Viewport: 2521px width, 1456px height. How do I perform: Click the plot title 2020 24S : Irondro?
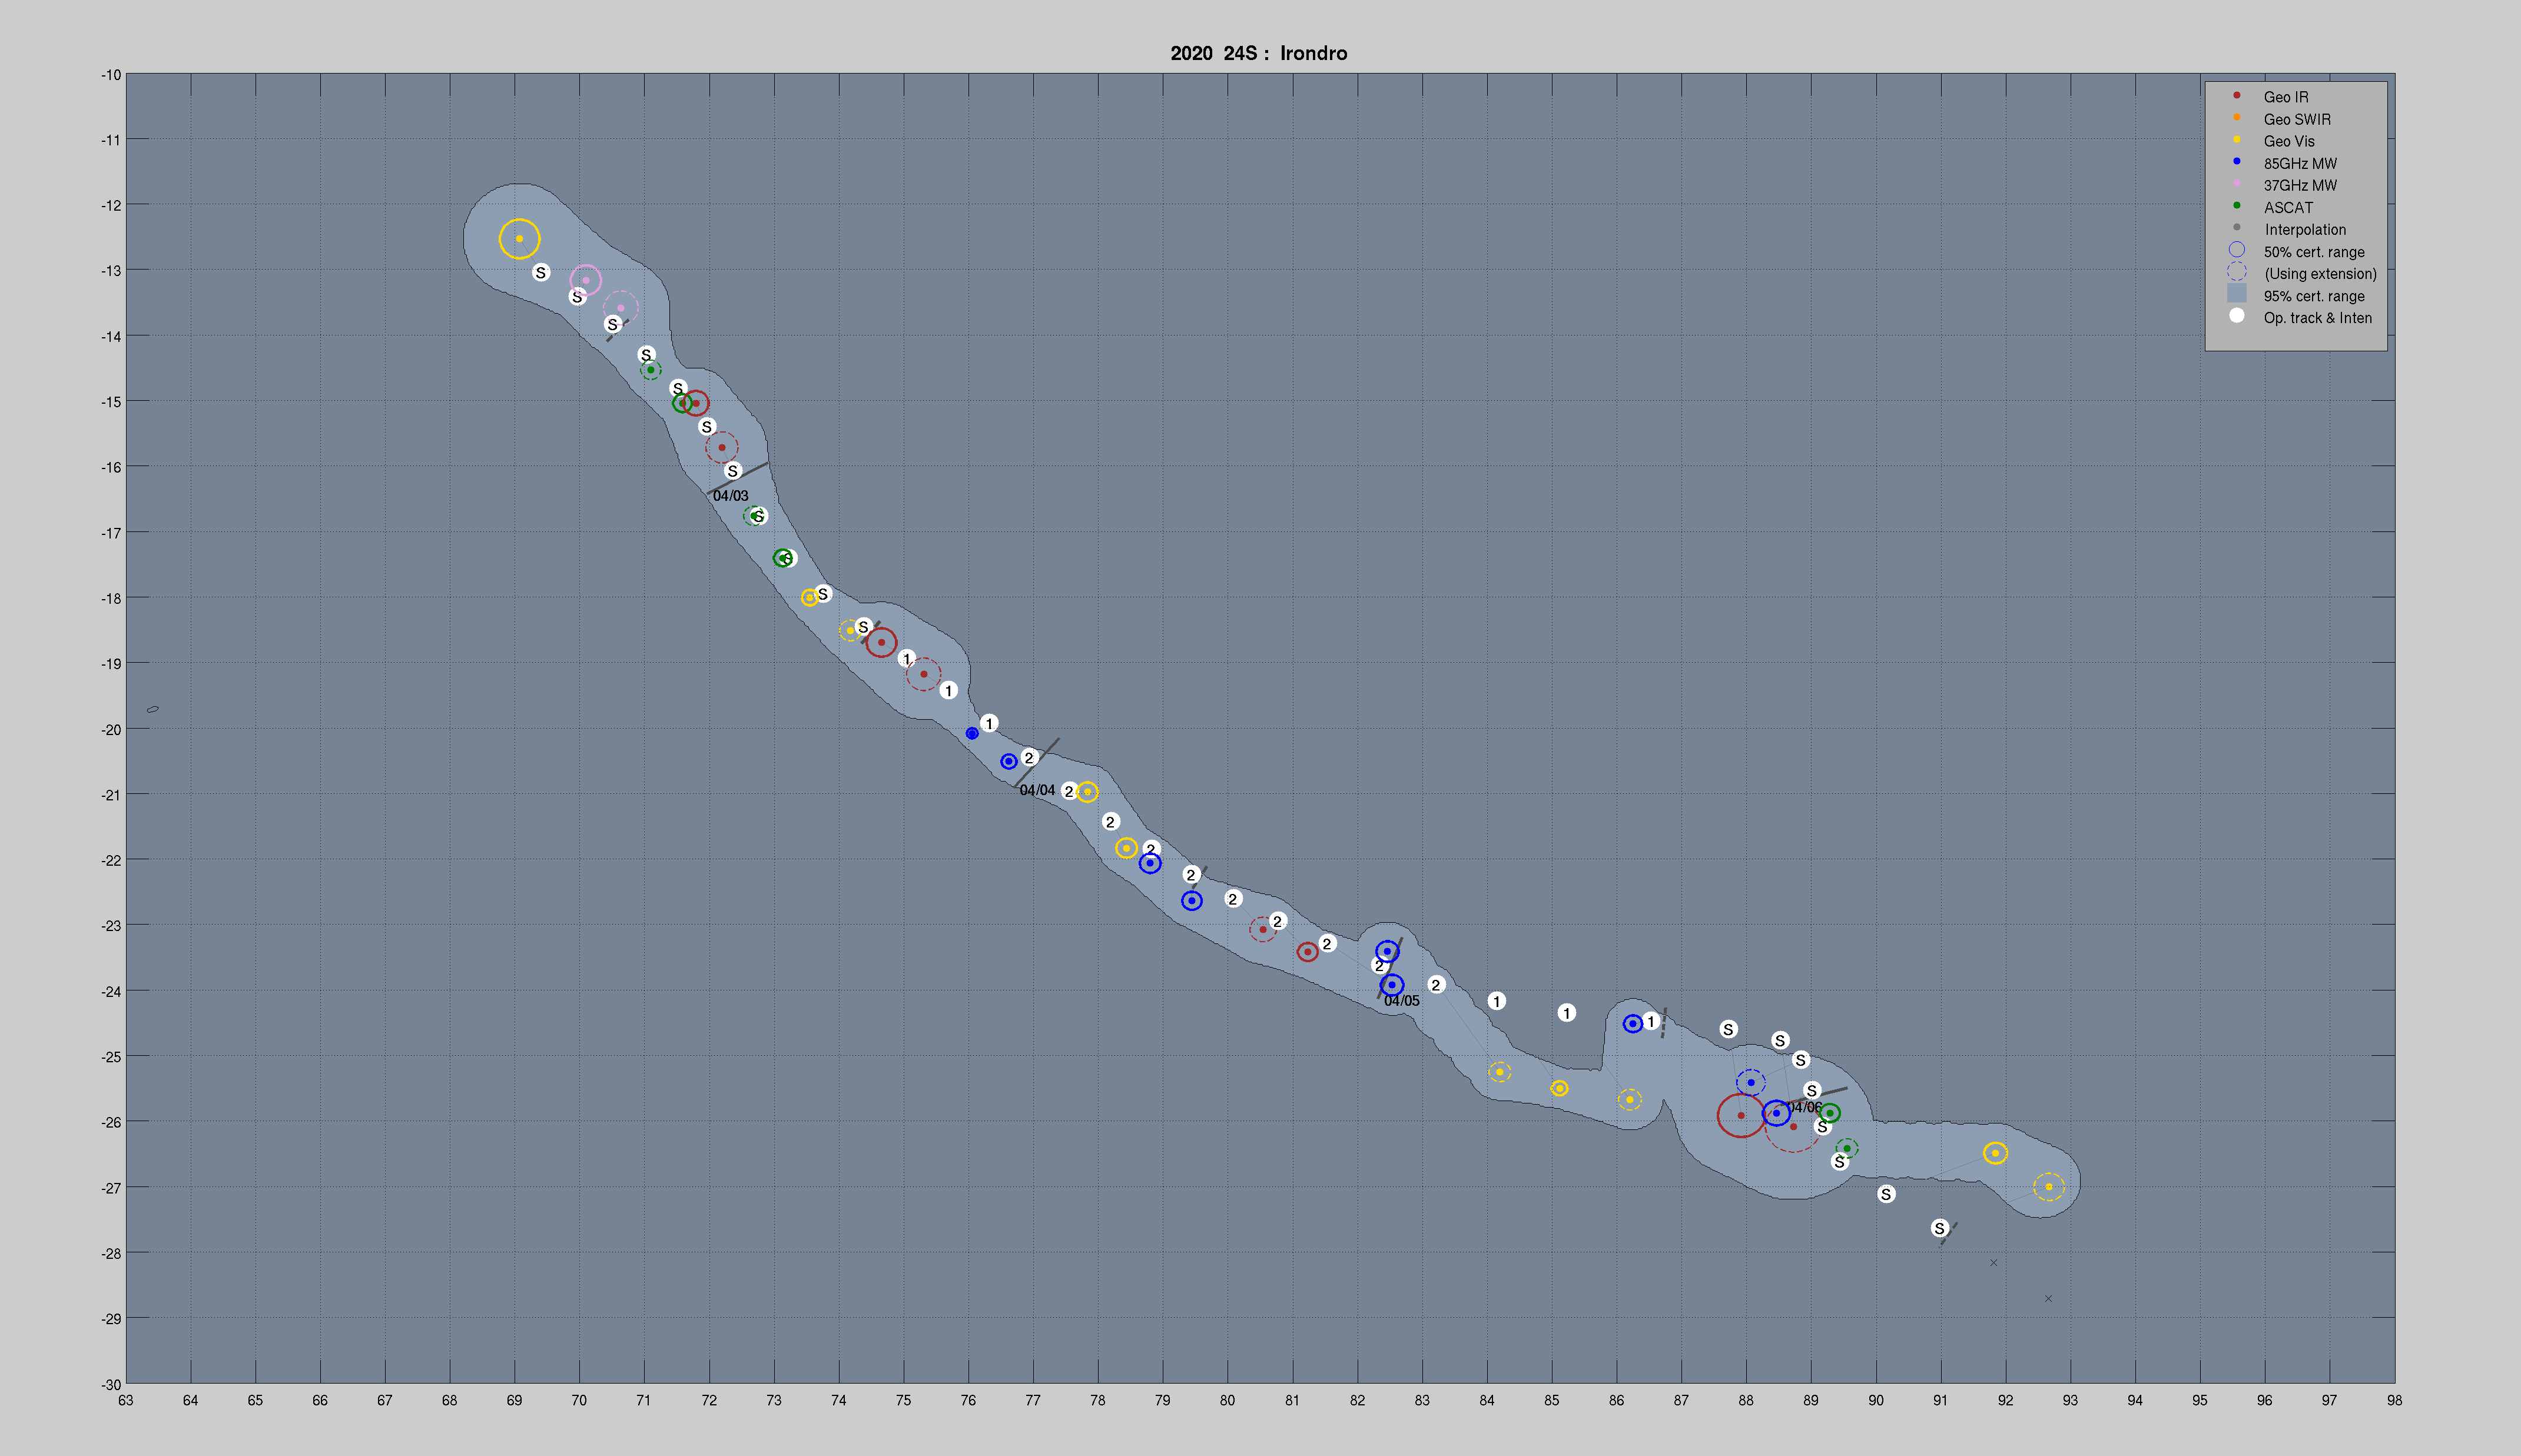pos(1259,54)
